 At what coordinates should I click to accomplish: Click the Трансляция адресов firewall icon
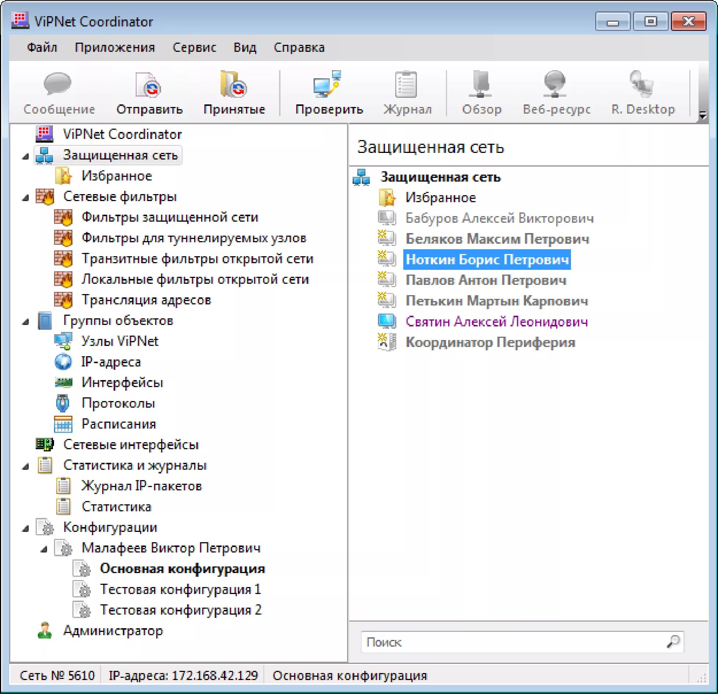[x=63, y=300]
